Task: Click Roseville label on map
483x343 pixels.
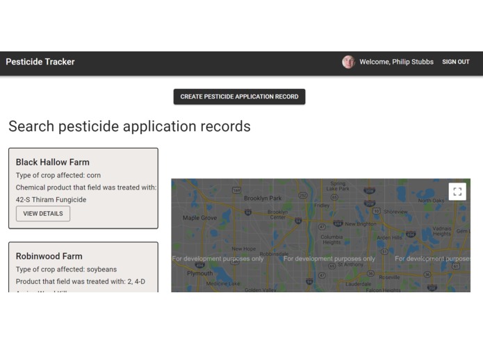Action: tap(389, 277)
